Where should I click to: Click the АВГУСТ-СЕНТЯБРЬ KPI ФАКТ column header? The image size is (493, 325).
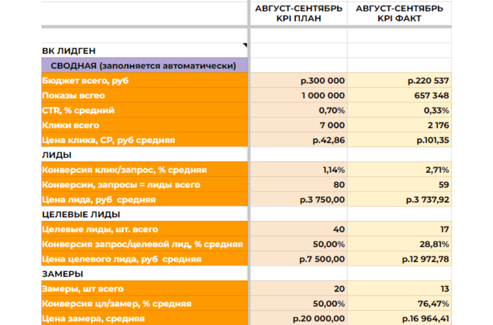(399, 13)
